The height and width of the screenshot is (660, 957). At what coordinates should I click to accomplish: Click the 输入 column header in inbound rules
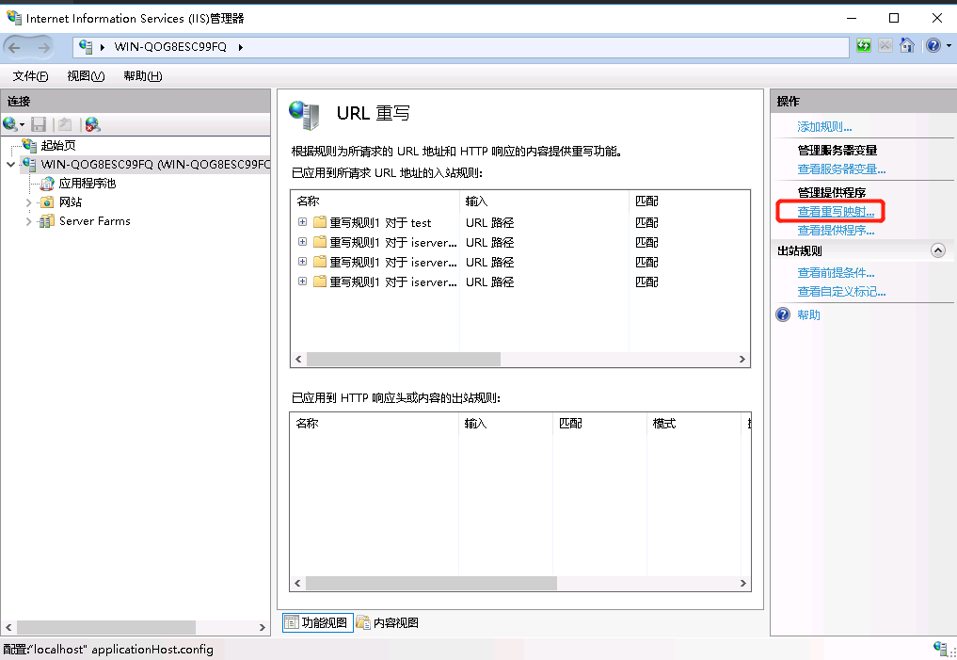[x=544, y=201]
